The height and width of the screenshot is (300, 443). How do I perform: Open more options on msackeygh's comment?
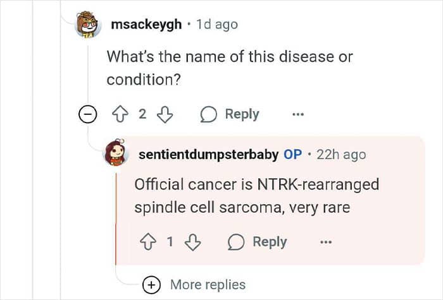point(298,114)
